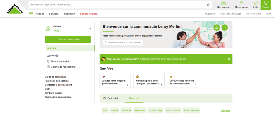Viewport: 275px width, 116px height.
Task: Open arrow on N'oubliez pas le petit card
Action: [x=161, y=85]
